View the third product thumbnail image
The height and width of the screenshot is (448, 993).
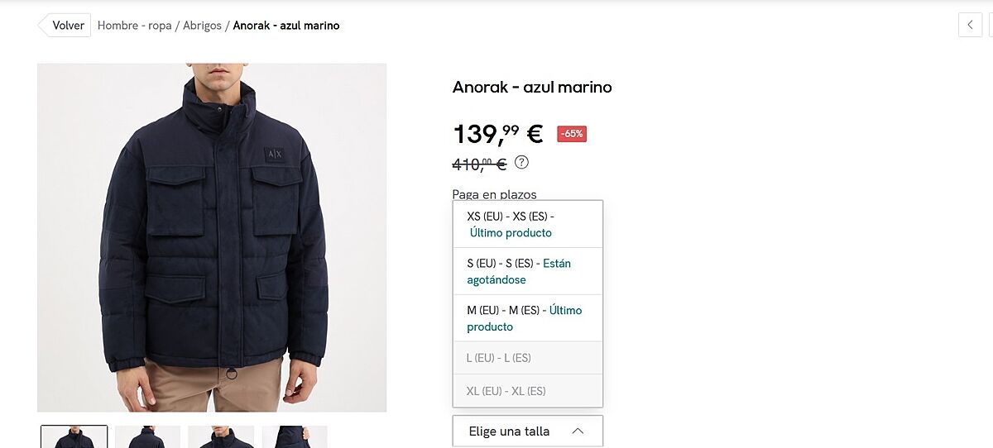point(221,436)
